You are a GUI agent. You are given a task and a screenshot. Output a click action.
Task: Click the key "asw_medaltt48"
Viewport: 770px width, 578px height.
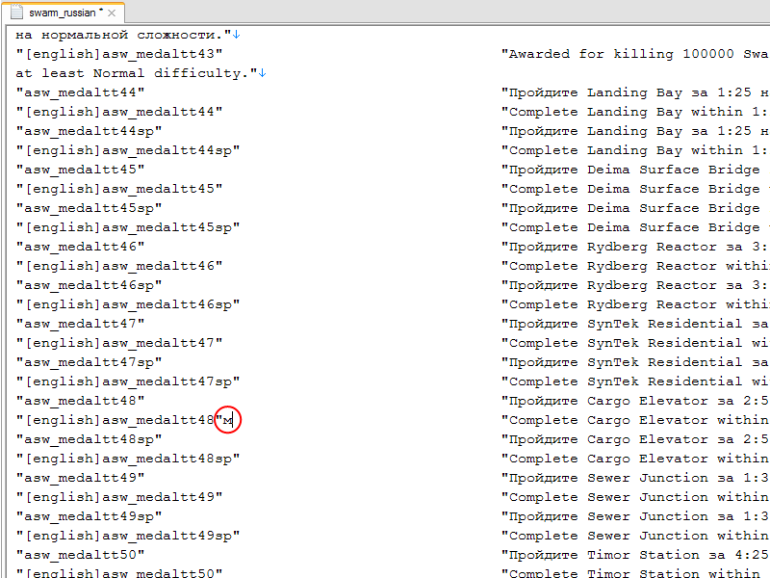[x=81, y=401]
